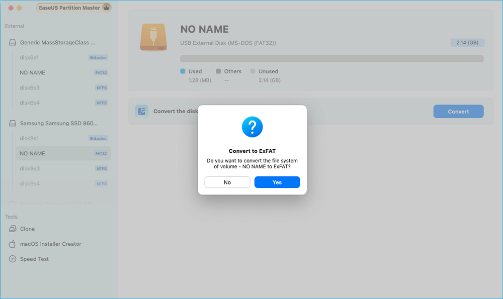
Task: Click the 2.14 (GB) capacity badge
Action: (x=467, y=43)
